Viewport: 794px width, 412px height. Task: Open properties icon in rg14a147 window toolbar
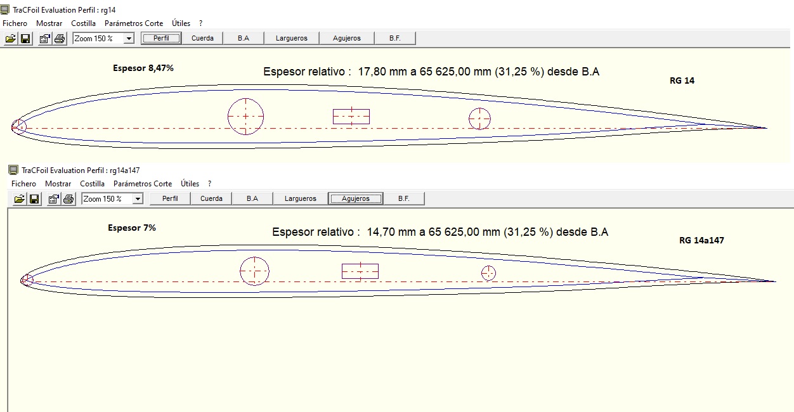tap(53, 199)
